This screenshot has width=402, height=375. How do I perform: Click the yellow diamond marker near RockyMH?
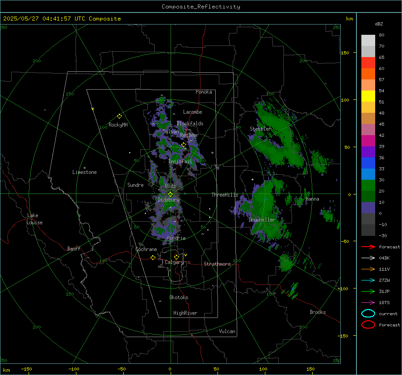pos(119,116)
